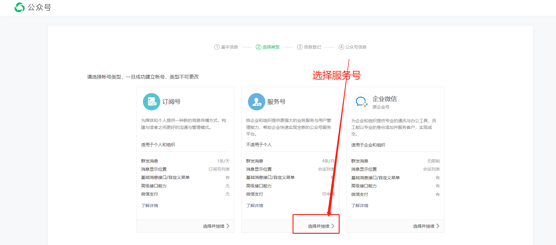Click the 原企业号 subtitle
Image resolution: width=556 pixels, height=245 pixels.
[381, 107]
